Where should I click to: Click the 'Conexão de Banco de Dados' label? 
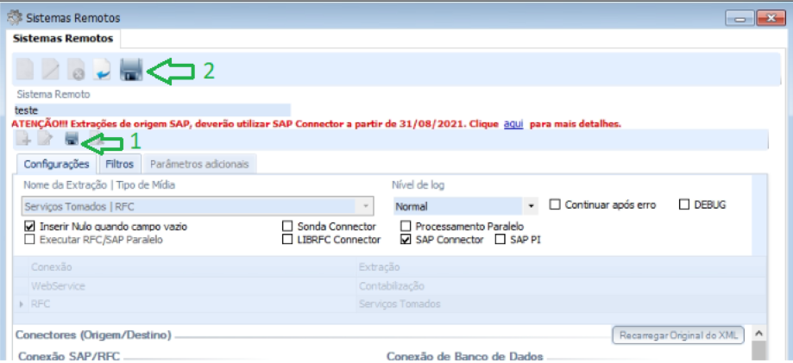[x=465, y=356]
